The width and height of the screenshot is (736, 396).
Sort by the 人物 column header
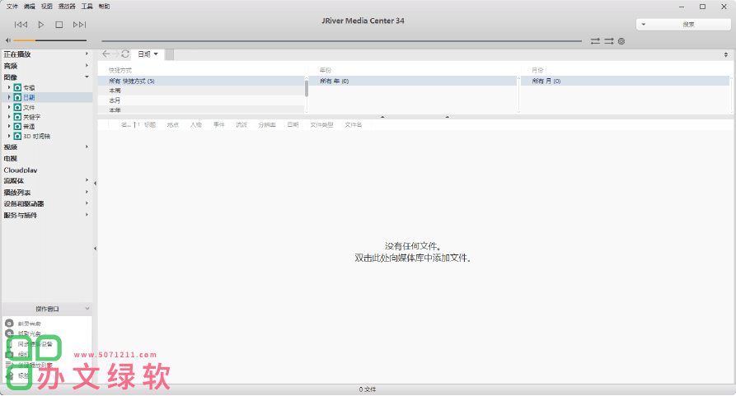click(x=195, y=125)
